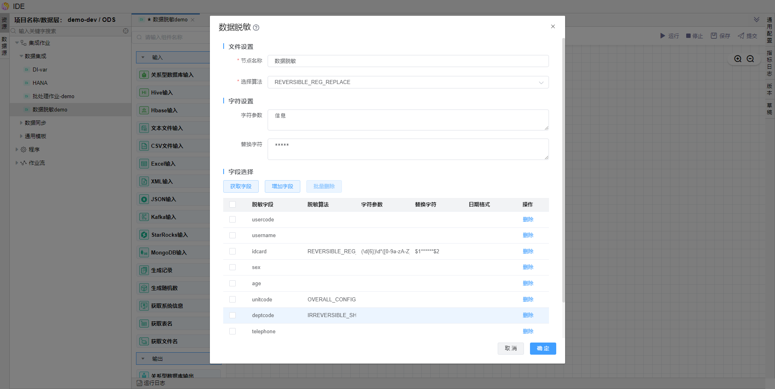Tick the usercode row checkbox
The image size is (775, 389).
pyautogui.click(x=232, y=219)
